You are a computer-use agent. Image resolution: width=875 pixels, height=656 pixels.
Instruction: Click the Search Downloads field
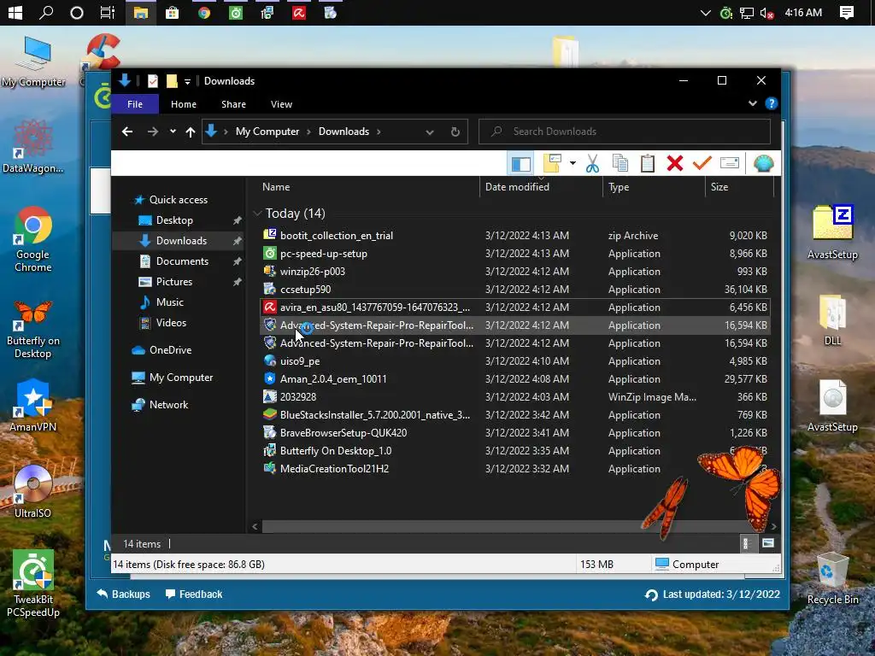click(625, 132)
